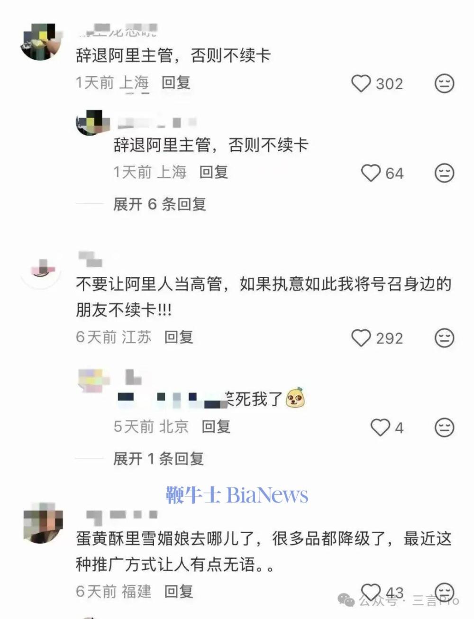Dislike the Jiangsu comment with 292 likes
This screenshot has width=474, height=619.
click(x=444, y=338)
